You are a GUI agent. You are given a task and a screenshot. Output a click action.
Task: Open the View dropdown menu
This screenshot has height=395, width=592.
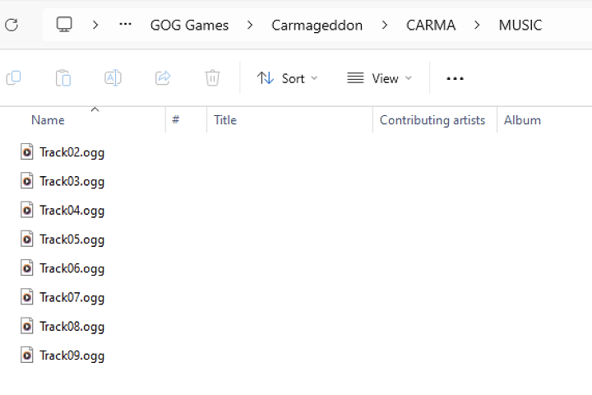point(379,79)
